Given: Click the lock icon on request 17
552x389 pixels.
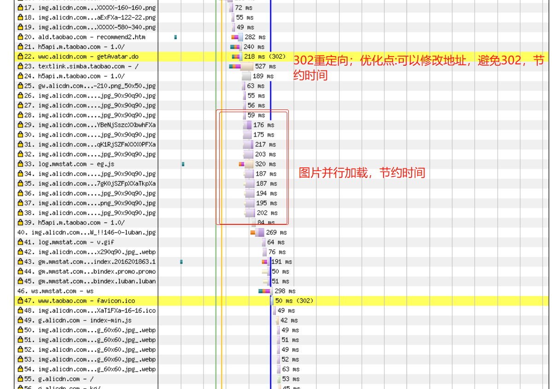Looking at the screenshot, I should coord(20,7).
